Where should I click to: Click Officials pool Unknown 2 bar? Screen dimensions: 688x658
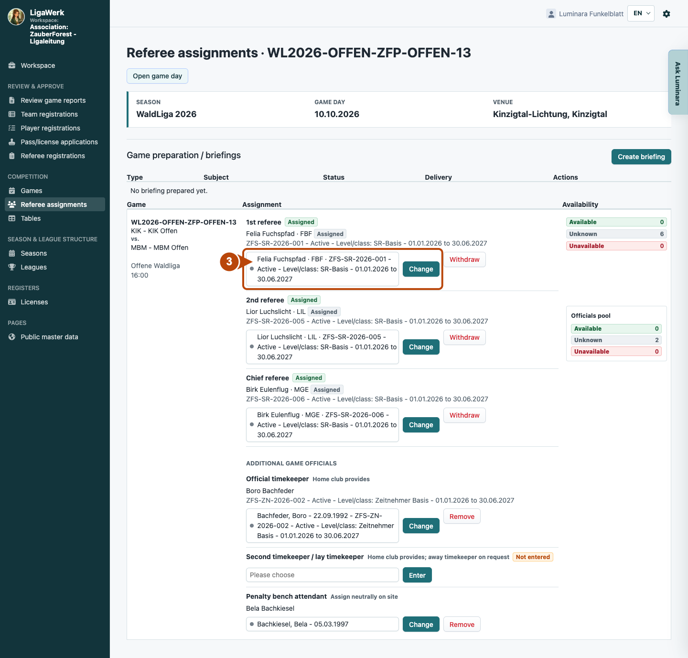coord(616,340)
